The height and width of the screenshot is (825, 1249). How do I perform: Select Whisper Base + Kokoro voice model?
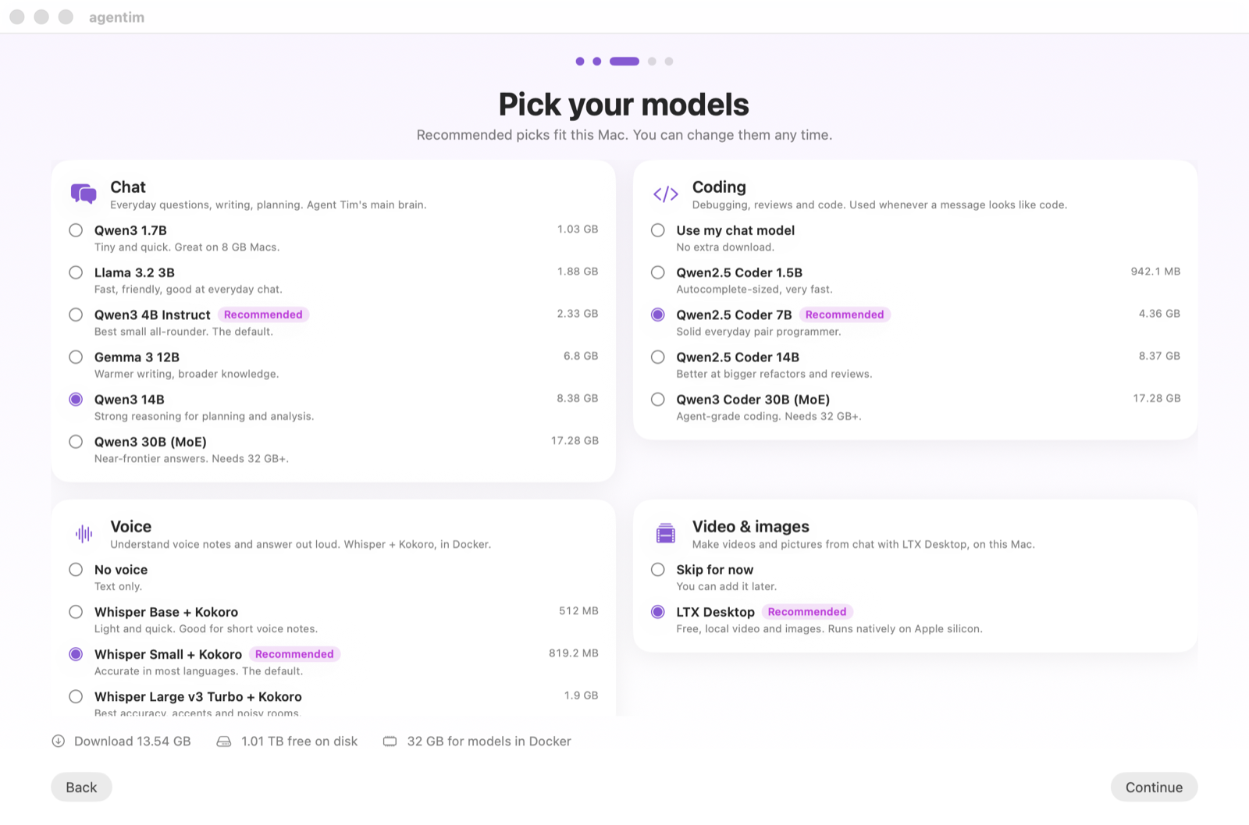point(76,612)
